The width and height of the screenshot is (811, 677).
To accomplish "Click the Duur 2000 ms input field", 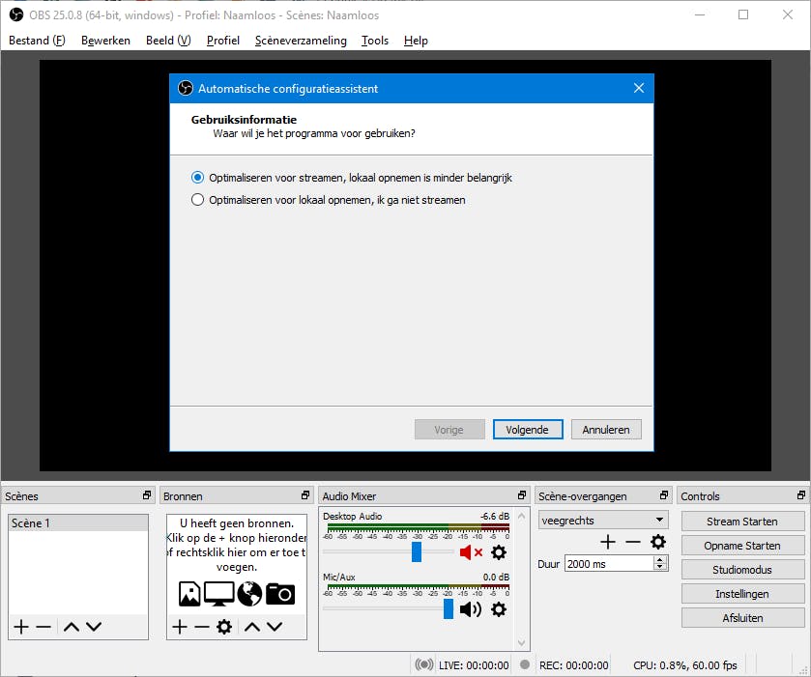I will (x=609, y=564).
